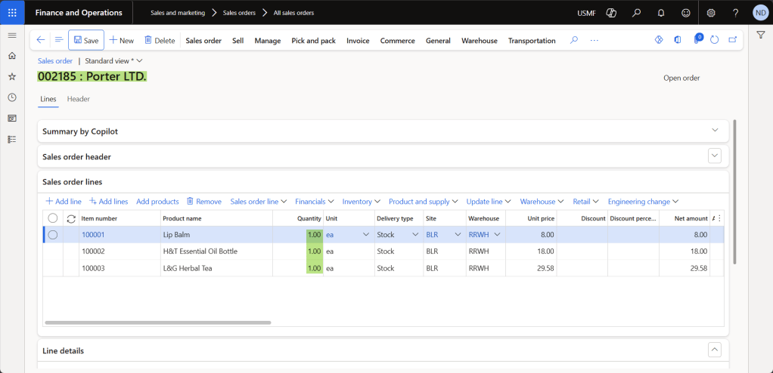Collapse the Line details section
This screenshot has height=373, width=773.
pos(714,350)
